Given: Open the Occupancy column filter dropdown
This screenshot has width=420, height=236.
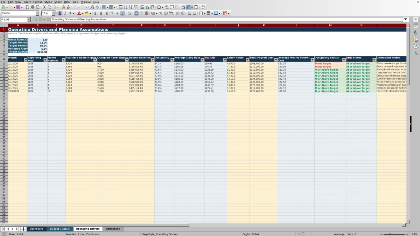Looking at the screenshot, I should coord(172,60).
